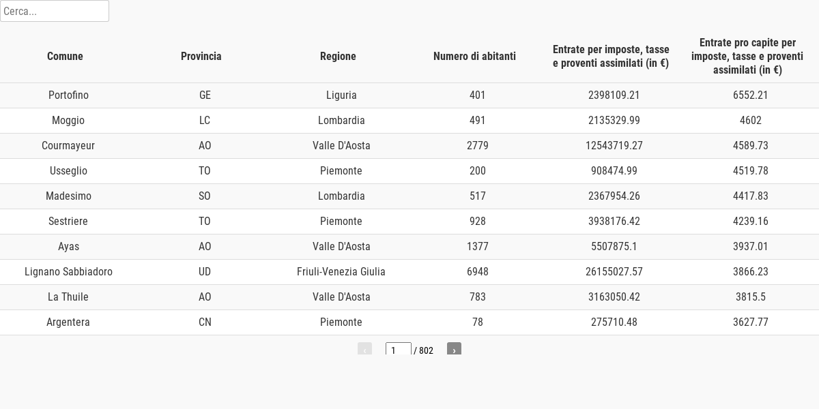Sort by Entrate per imposte header

(611, 56)
